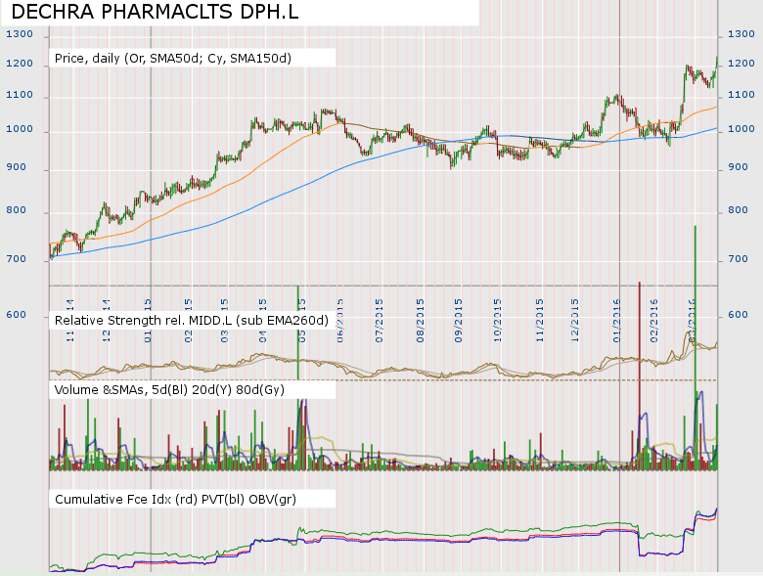Click the 700 price label on right axis
This screenshot has width=763, height=576.
740,260
